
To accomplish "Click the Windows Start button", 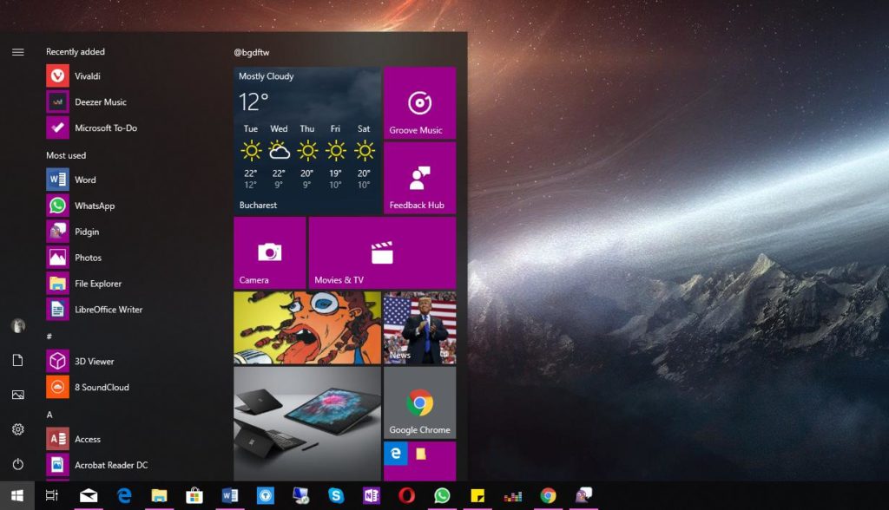I will click(x=17, y=496).
